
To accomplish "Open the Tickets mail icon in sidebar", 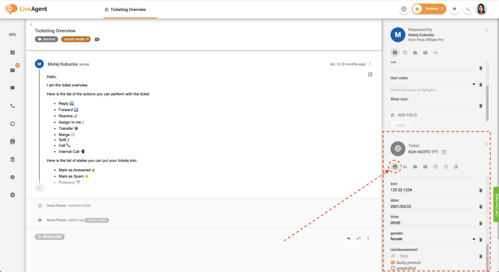I will click(x=13, y=70).
